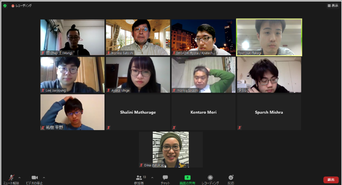Image resolution: width=342 pixels, height=185 pixels.
Task: Select Horiike Satoshi's video tile
Action: coord(138,37)
